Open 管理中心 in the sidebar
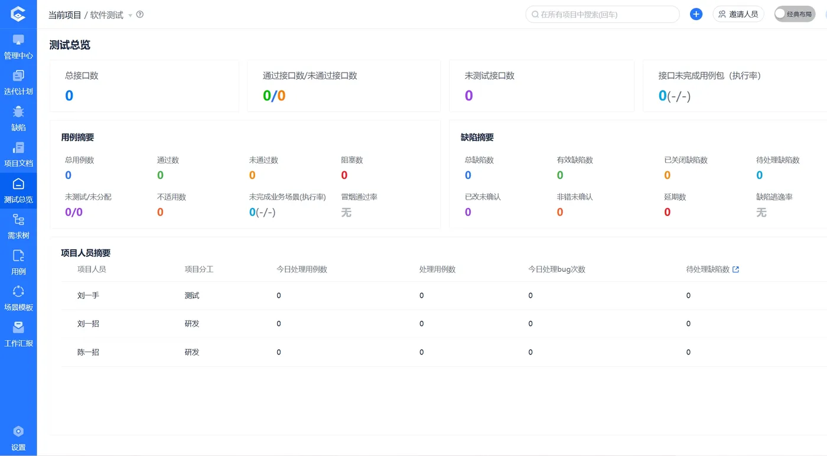Screen dimensions: 827x456 [x=18, y=47]
